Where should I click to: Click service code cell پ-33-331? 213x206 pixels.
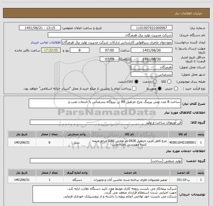pyautogui.click(x=183, y=180)
